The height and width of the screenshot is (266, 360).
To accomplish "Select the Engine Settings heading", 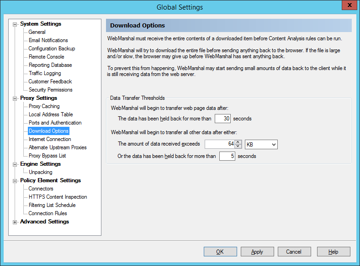I will [40, 164].
